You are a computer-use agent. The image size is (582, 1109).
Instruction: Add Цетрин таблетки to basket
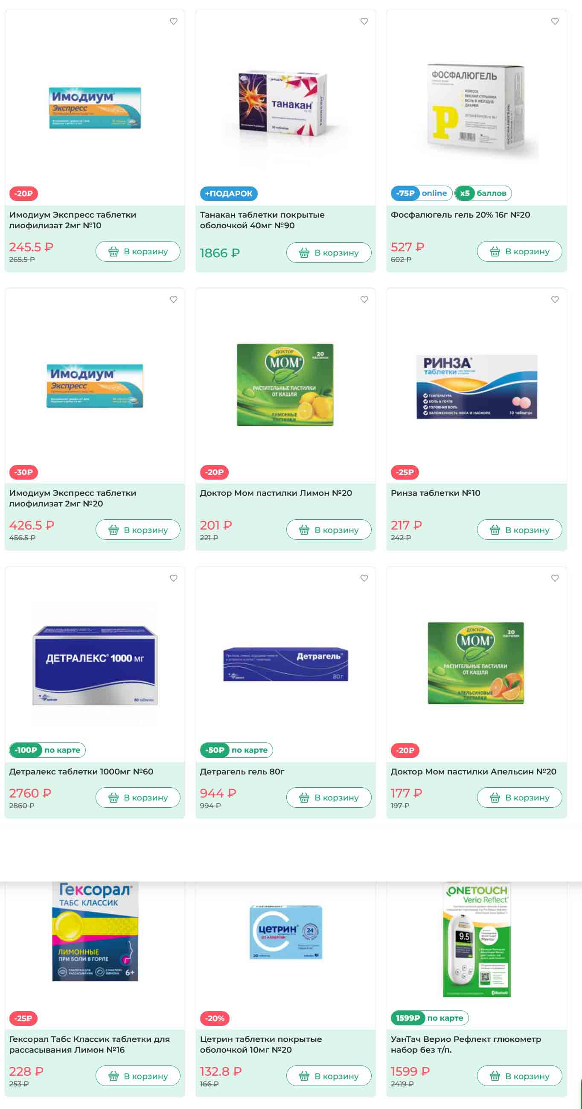(x=329, y=1076)
